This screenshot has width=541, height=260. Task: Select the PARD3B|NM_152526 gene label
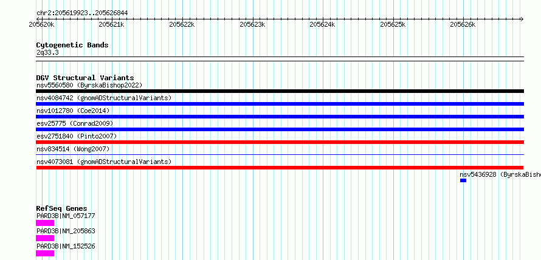point(66,246)
